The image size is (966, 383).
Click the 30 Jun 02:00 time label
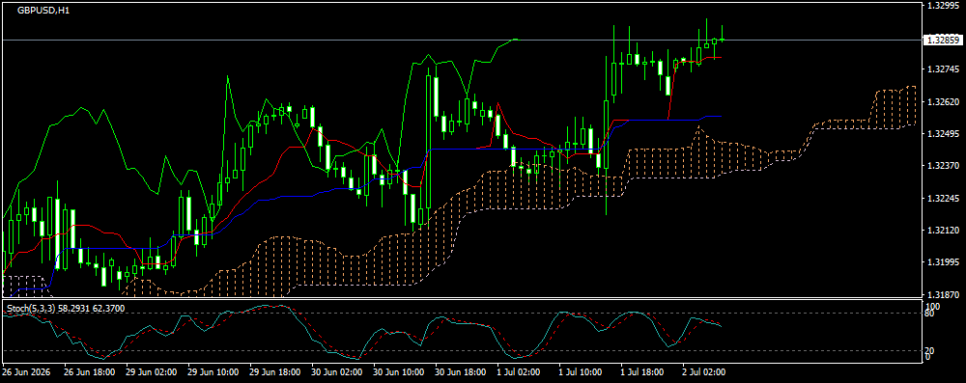pyautogui.click(x=337, y=372)
